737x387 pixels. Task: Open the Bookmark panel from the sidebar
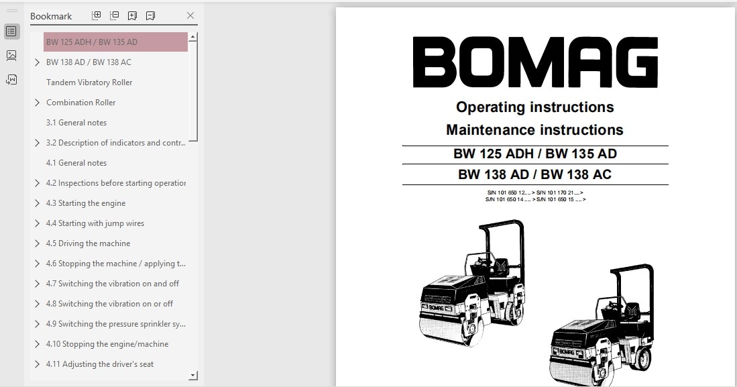[x=11, y=32]
